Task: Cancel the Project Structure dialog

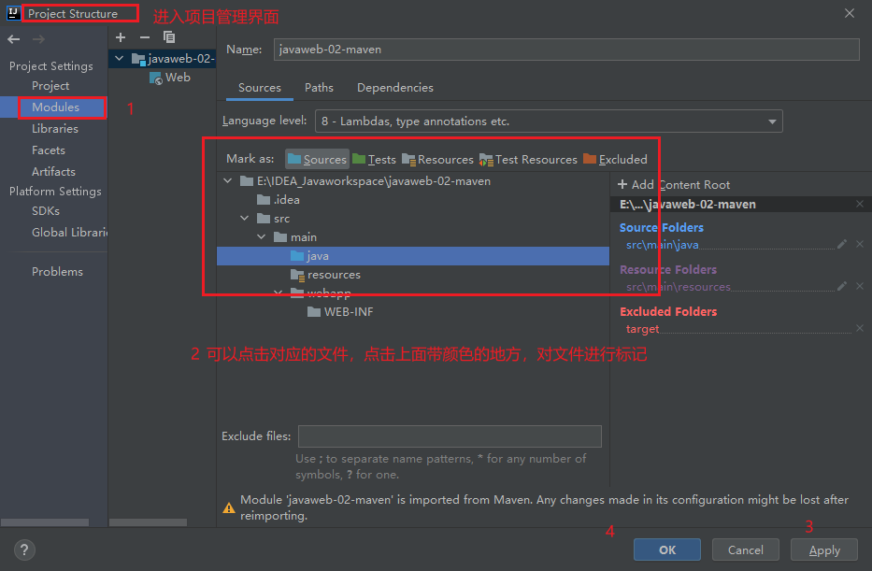Action: tap(745, 550)
